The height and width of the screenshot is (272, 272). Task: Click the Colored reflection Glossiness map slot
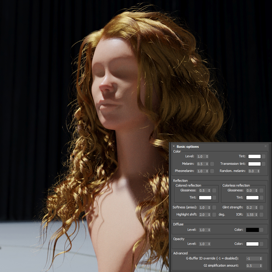[x=214, y=190]
